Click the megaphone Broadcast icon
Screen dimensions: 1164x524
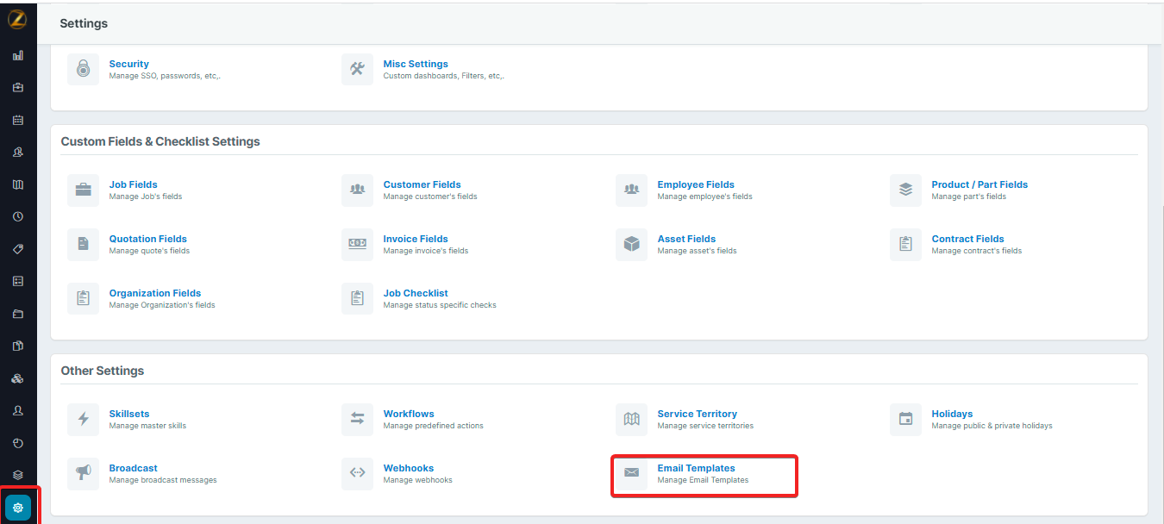83,473
